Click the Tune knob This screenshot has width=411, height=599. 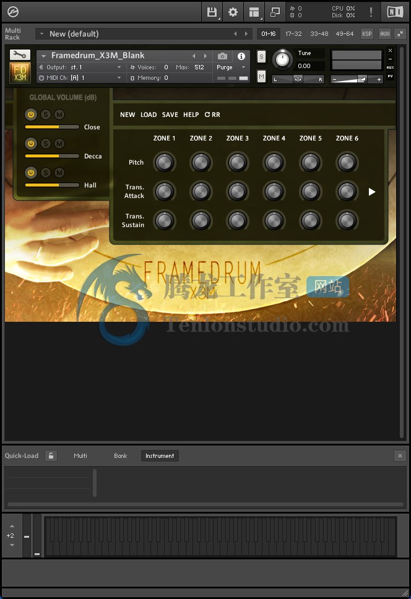[x=283, y=59]
